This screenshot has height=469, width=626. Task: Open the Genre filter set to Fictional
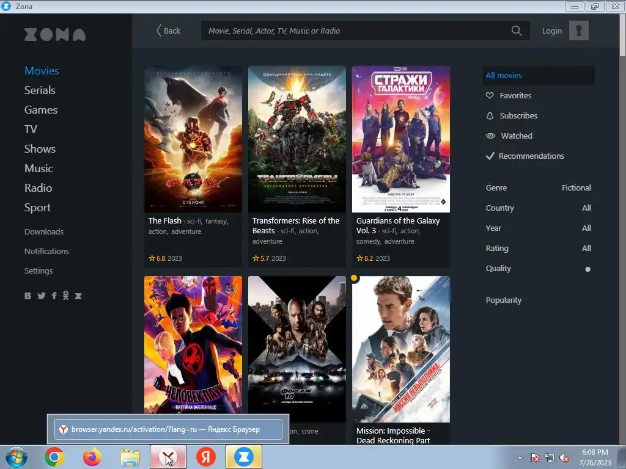(538, 188)
